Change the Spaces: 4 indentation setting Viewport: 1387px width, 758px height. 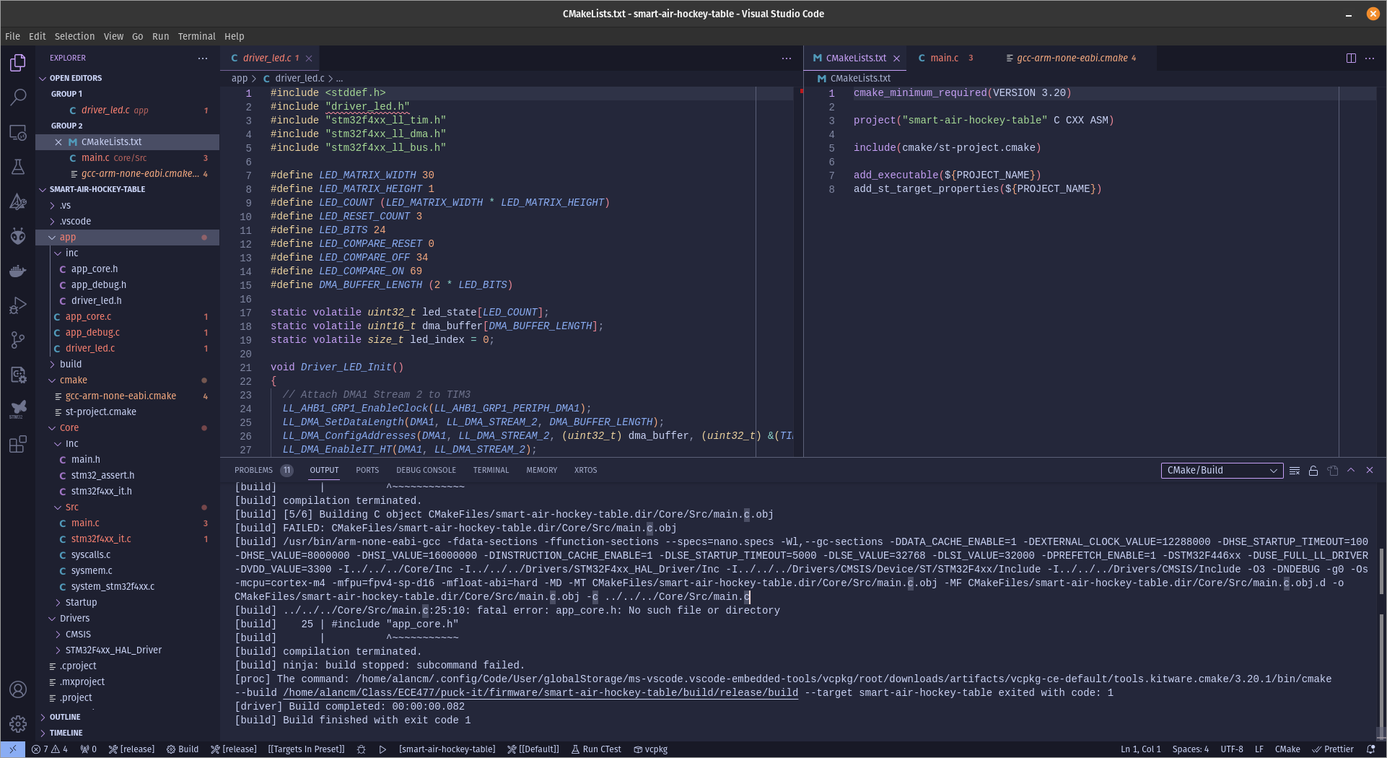point(1190,749)
